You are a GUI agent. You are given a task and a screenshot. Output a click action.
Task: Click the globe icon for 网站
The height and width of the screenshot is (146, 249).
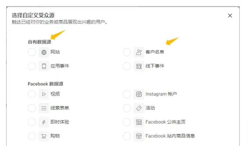click(44, 52)
